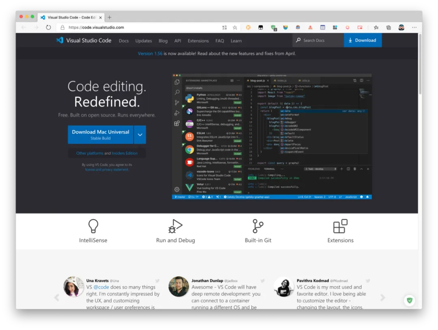This screenshot has height=330, width=438.
Task: Open the API menu item
Action: click(x=178, y=41)
